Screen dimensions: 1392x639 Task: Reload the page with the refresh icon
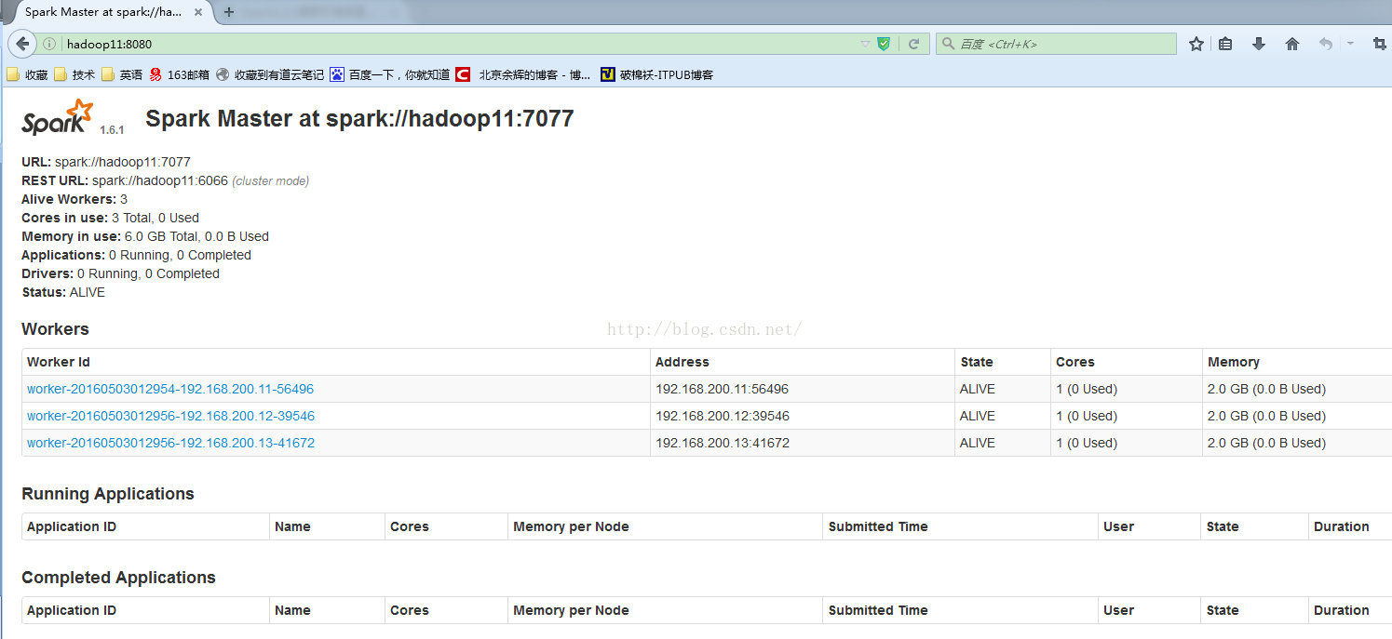[914, 44]
